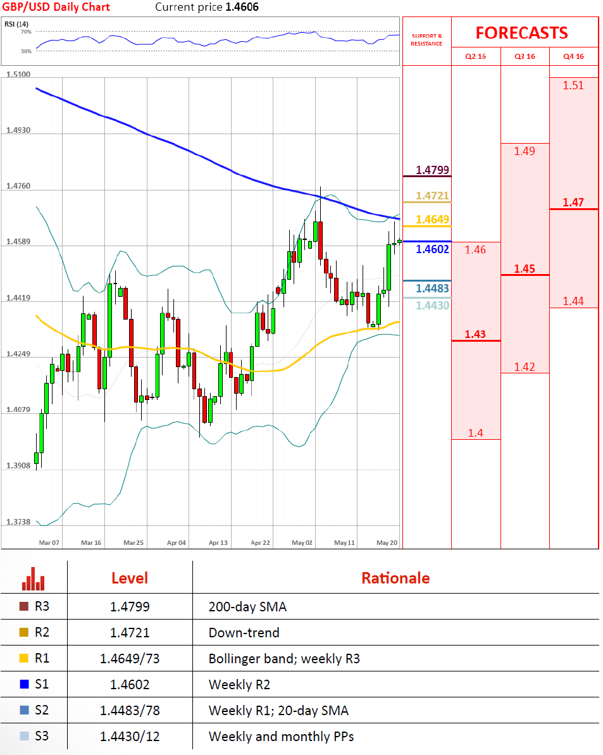The image size is (603, 755).
Task: Click the Bollinger band; weekly R3 rationale
Action: pyautogui.click(x=284, y=659)
